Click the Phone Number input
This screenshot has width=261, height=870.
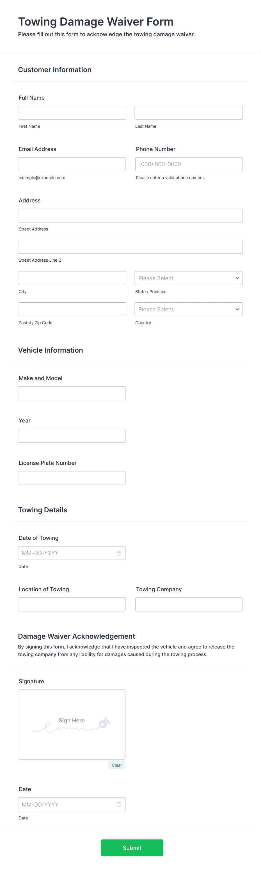pyautogui.click(x=188, y=164)
